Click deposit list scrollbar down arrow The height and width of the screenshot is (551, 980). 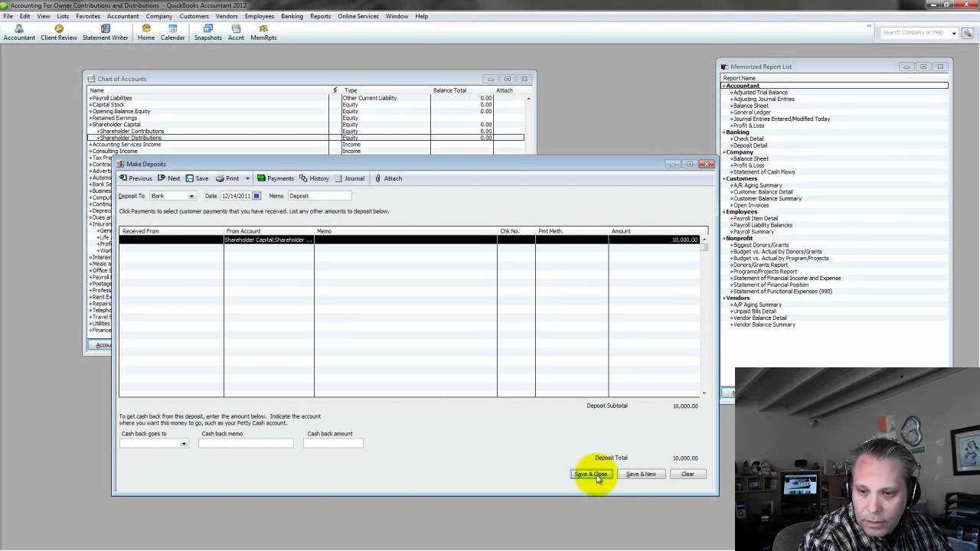pos(704,393)
